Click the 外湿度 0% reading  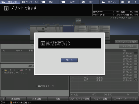coord(121,94)
